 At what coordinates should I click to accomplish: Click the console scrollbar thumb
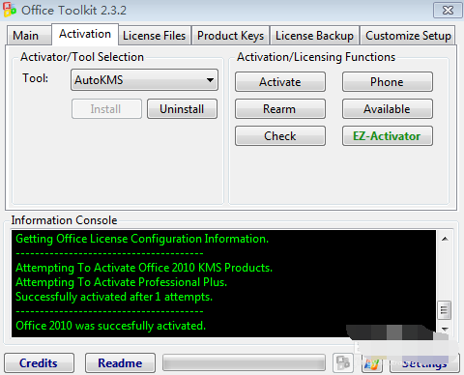(x=445, y=310)
